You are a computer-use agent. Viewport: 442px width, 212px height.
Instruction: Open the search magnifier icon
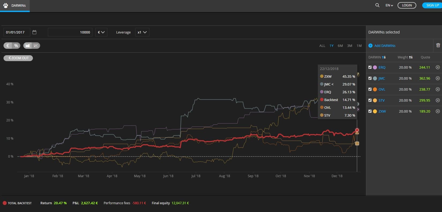click(377, 5)
